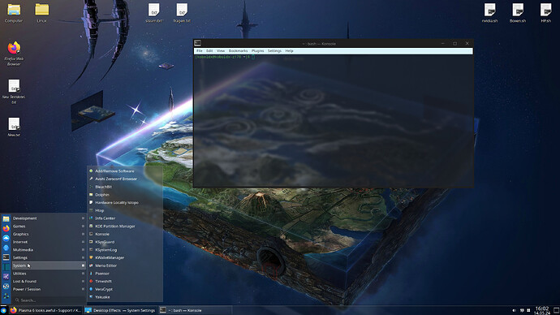Select the steam.txt desktop file

coord(154,13)
